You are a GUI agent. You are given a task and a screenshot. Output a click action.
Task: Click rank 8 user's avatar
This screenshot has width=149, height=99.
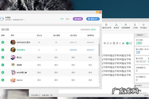click(x=13, y=73)
